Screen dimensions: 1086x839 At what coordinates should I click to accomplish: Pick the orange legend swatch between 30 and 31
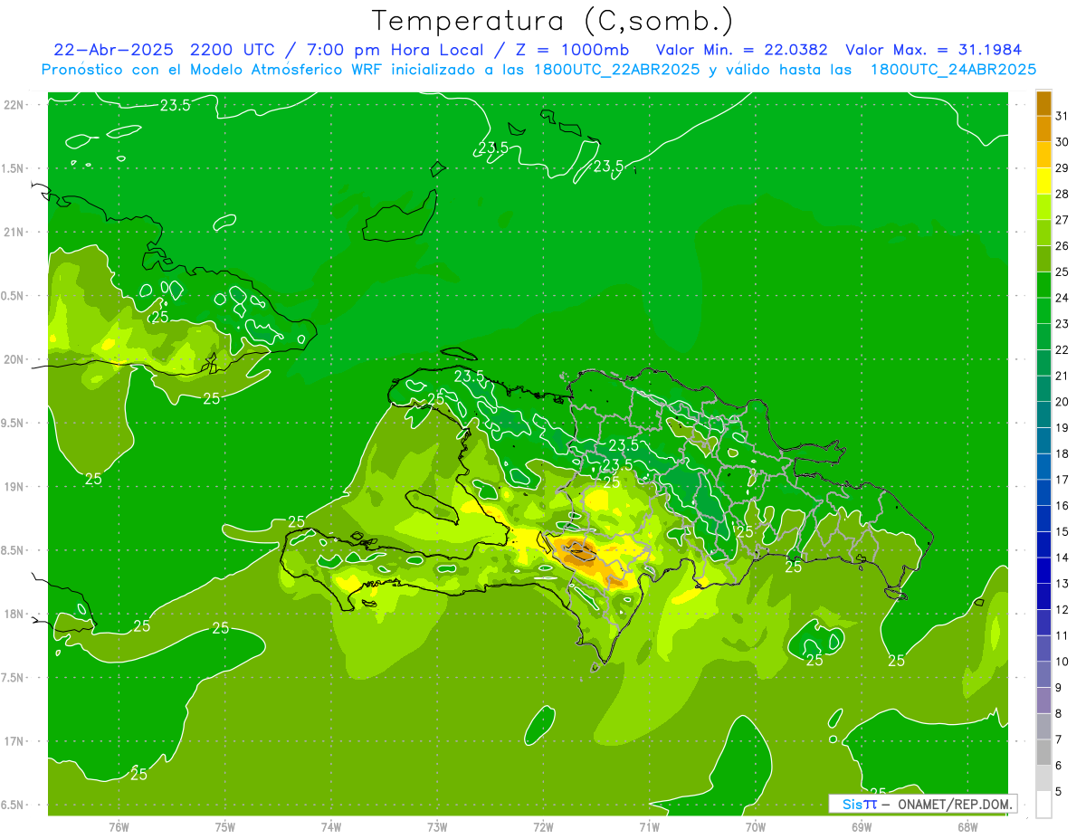(x=1043, y=129)
